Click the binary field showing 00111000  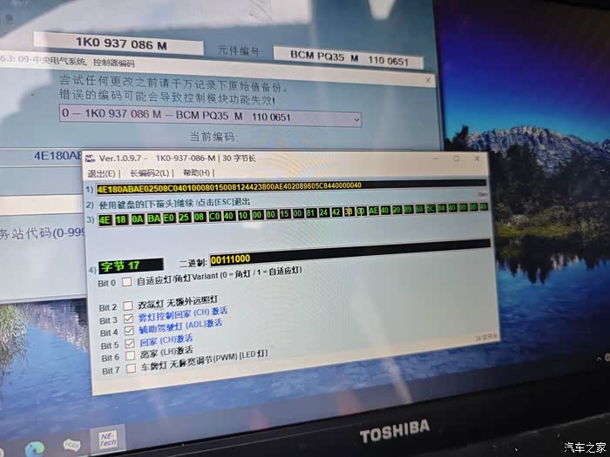[x=349, y=252]
